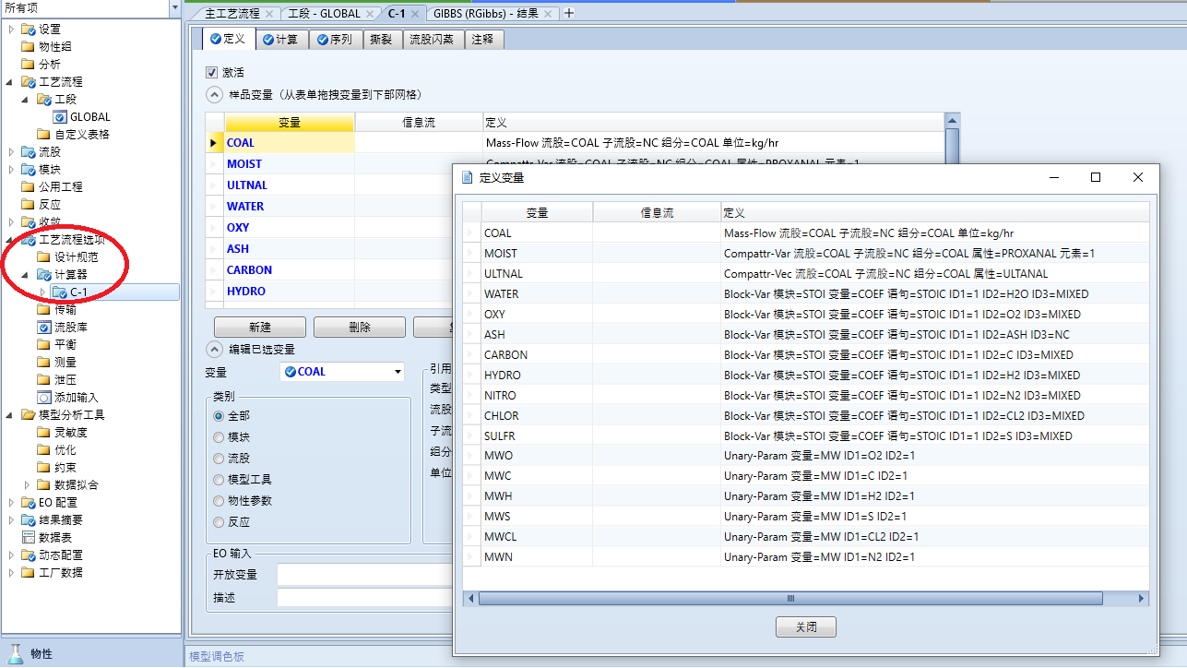Click the 信息流 column header in main grid
Screen dimensions: 1187x668
[419, 123]
